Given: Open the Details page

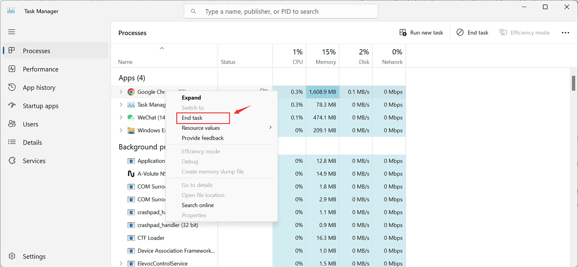Looking at the screenshot, I should point(56,143).
